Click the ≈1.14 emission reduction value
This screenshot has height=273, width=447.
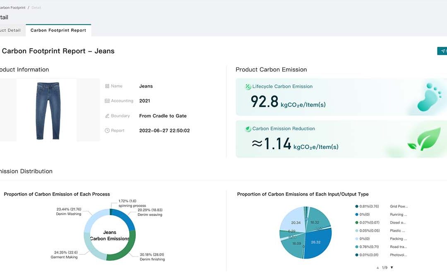click(272, 144)
